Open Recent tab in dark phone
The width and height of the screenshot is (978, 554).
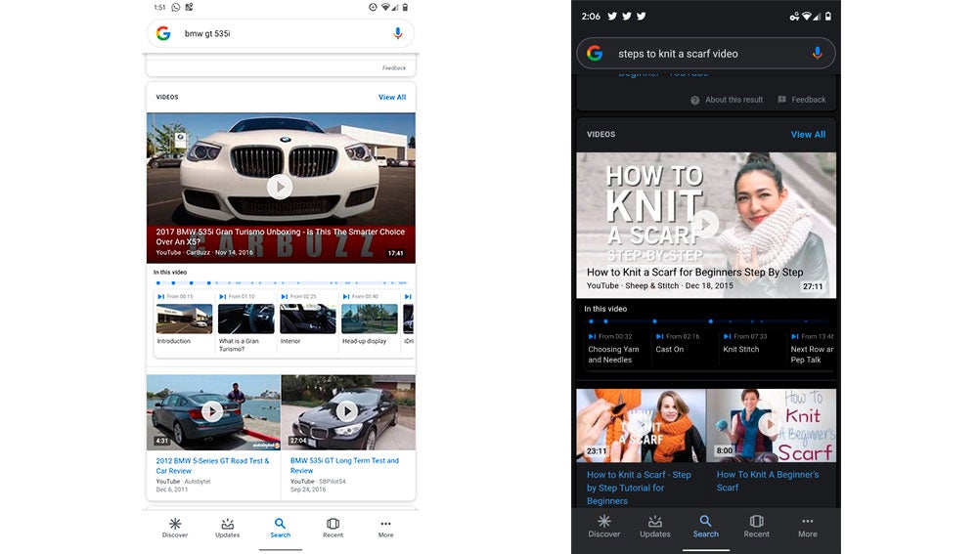[757, 527]
